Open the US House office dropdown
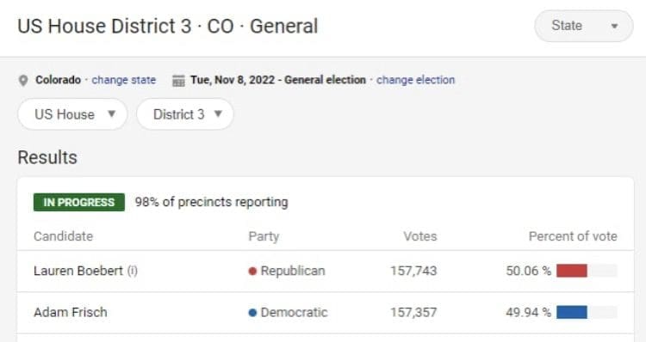Screen dimensions: 646x342 [x=72, y=114]
